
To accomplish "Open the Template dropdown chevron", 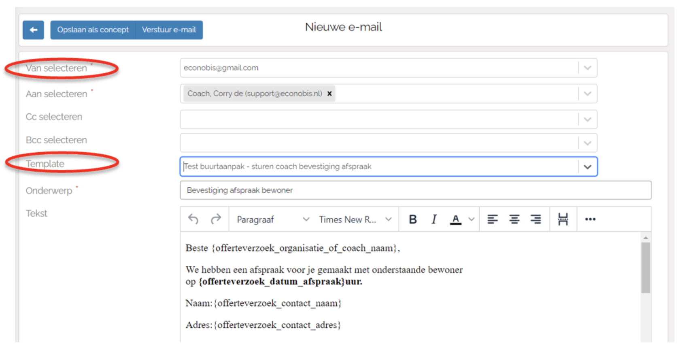I will (587, 167).
